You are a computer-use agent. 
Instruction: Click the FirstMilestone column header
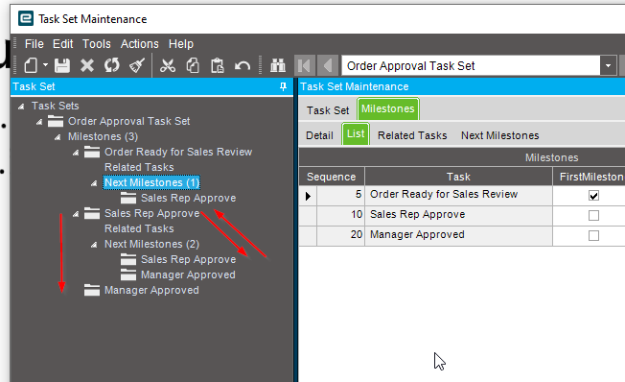coord(590,177)
